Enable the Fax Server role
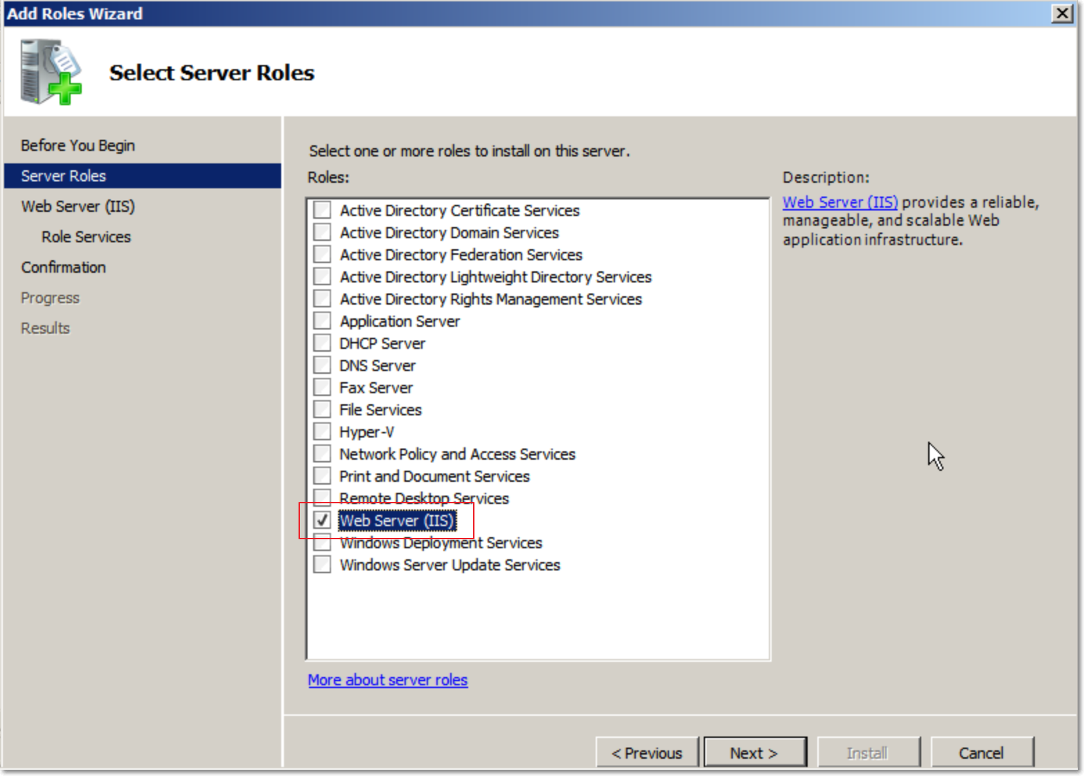Image resolution: width=1084 pixels, height=776 pixels. point(321,387)
